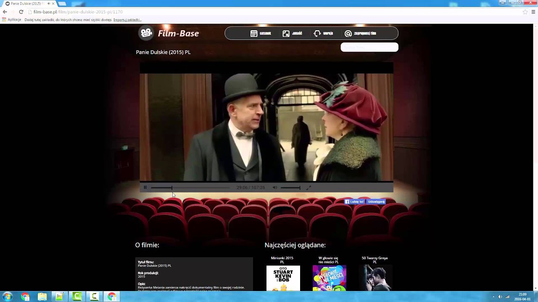Click the Film-Base camera logo icon
Viewport: 538px width, 302px height.
pyautogui.click(x=146, y=33)
